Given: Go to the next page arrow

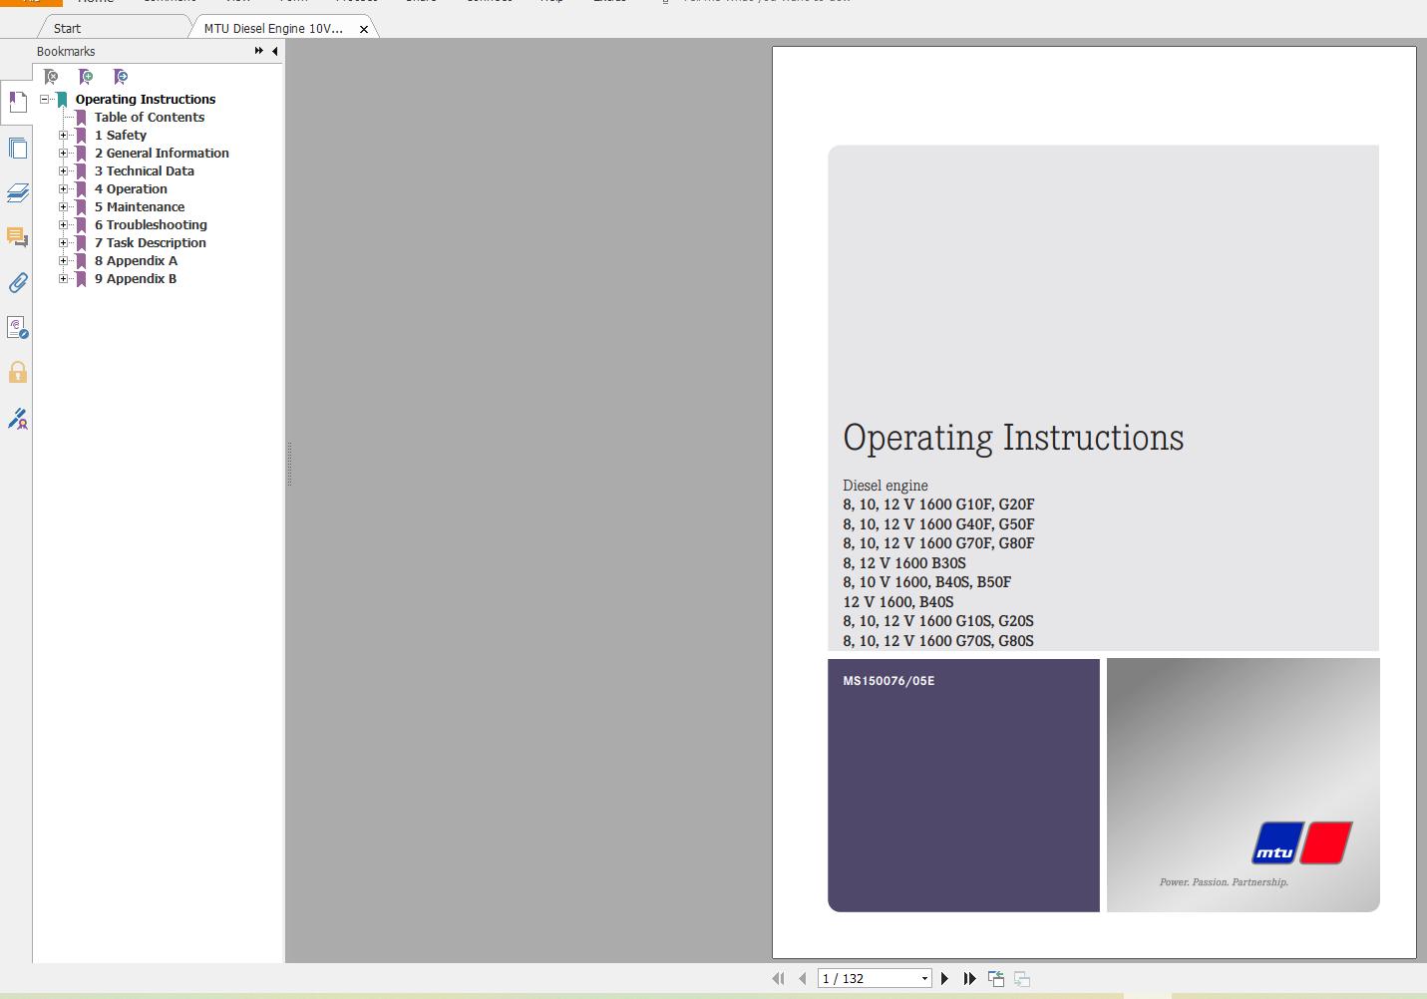Looking at the screenshot, I should pos(944,979).
